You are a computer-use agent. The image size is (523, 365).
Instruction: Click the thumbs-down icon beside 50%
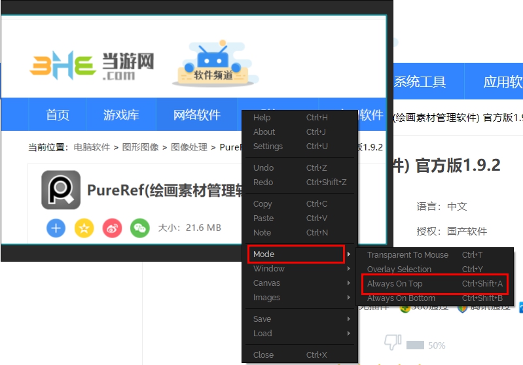pyautogui.click(x=393, y=342)
